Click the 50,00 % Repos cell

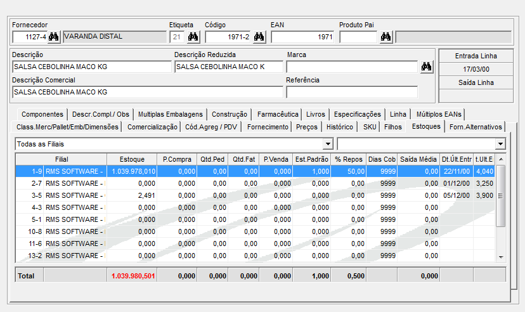coord(348,171)
